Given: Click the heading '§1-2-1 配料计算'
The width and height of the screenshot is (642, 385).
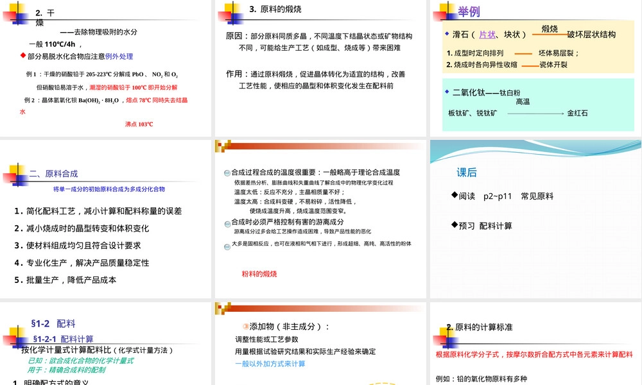Looking at the screenshot, I should pos(63,339).
